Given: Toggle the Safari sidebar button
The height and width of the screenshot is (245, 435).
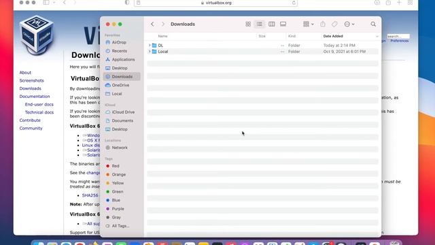Looking at the screenshot, I should (46, 3).
